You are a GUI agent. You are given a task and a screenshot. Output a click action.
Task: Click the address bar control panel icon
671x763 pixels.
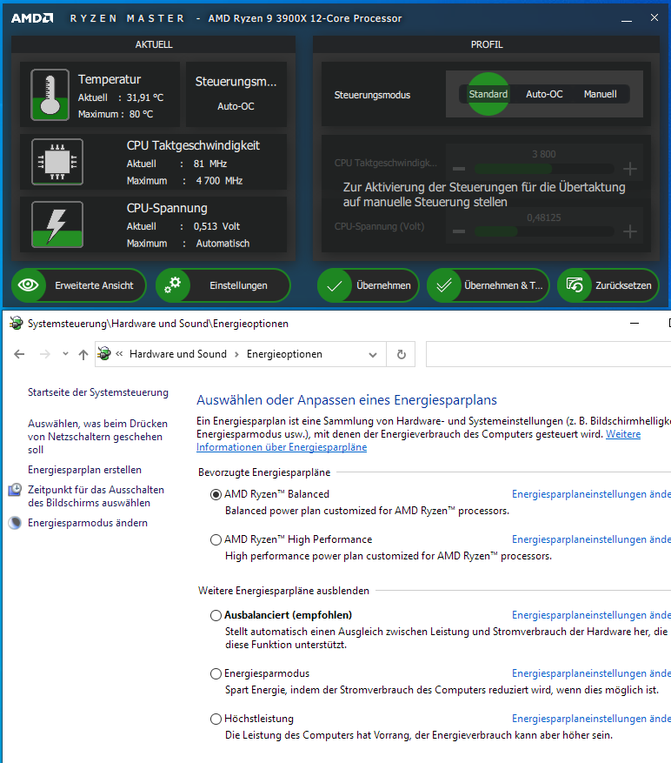pyautogui.click(x=104, y=353)
